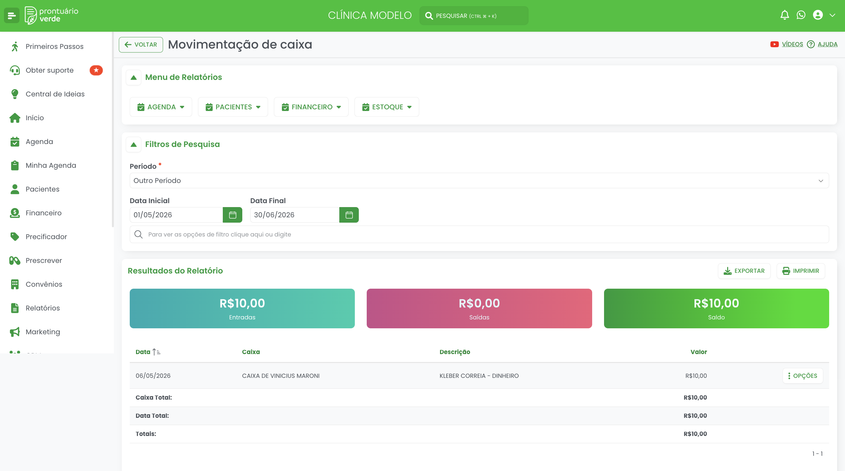
Task: Open the Vídeos link
Action: 792,44
